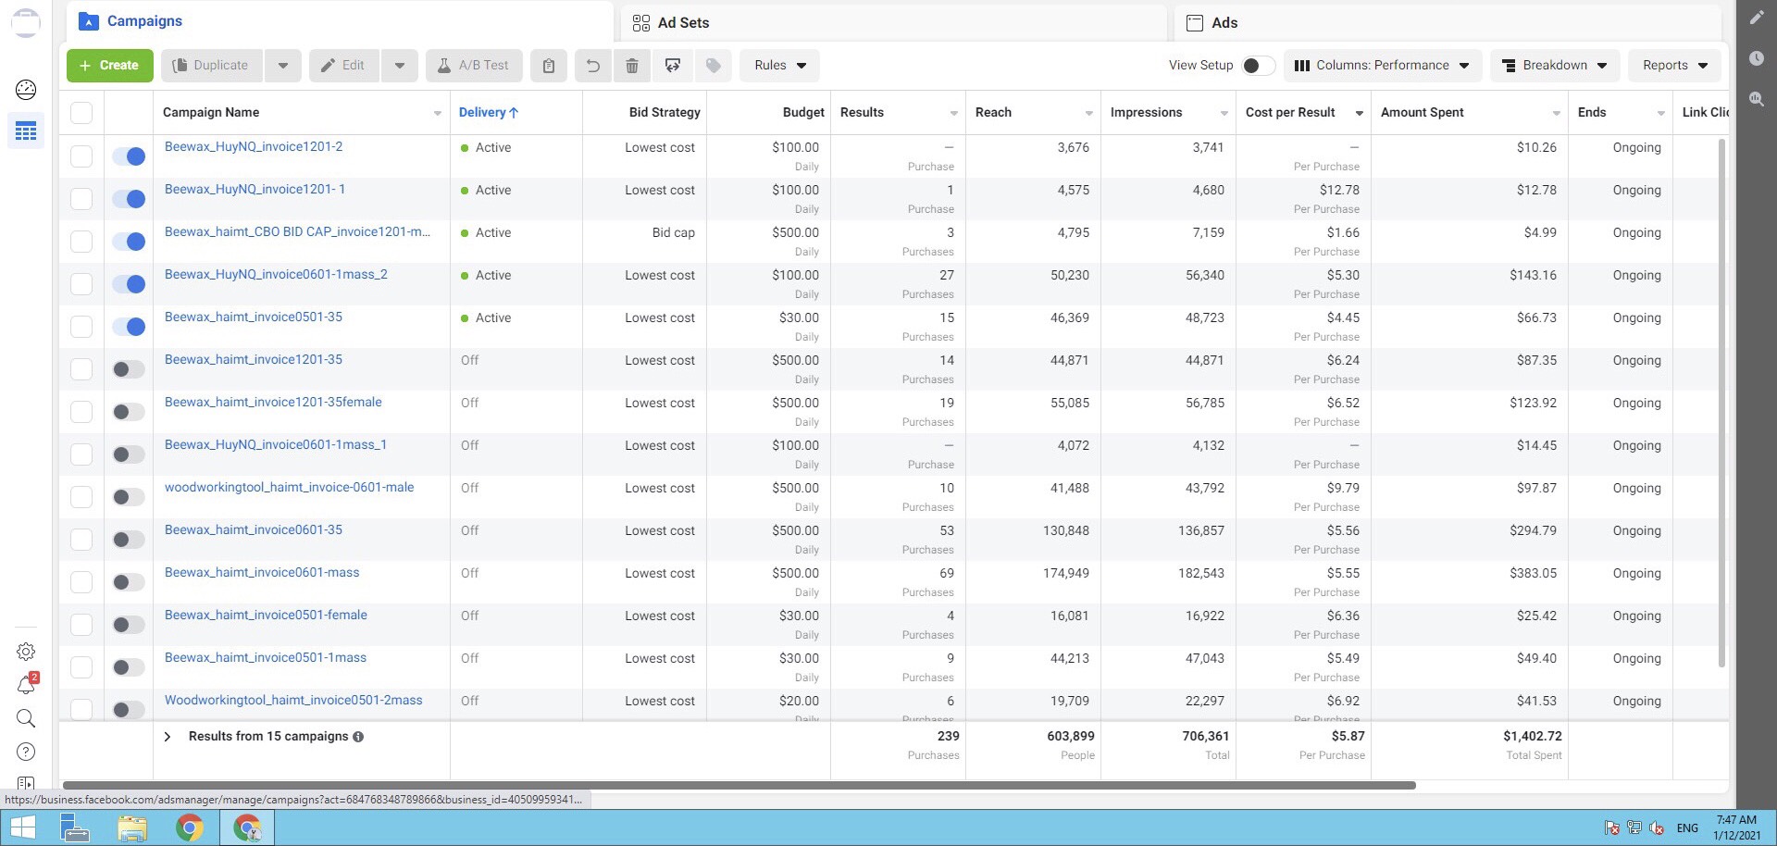The height and width of the screenshot is (846, 1777).
Task: Check the box for Beewax_haimt_invoice0501-35 row
Action: (81, 327)
